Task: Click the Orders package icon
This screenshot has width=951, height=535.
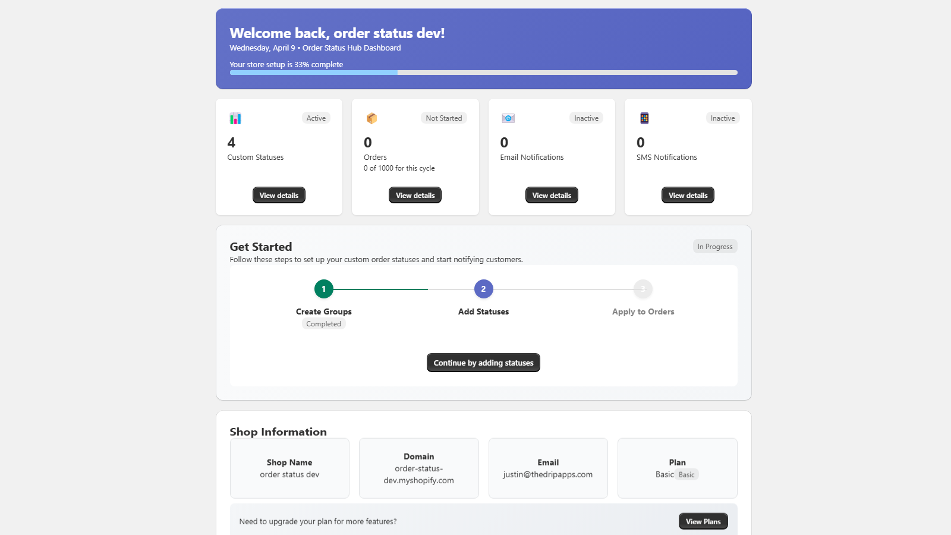Action: [371, 118]
